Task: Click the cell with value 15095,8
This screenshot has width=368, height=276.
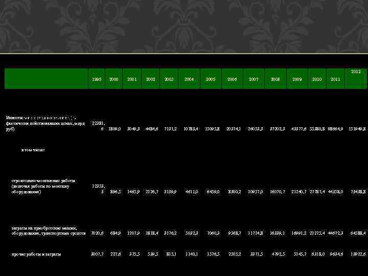Action: click(212, 129)
